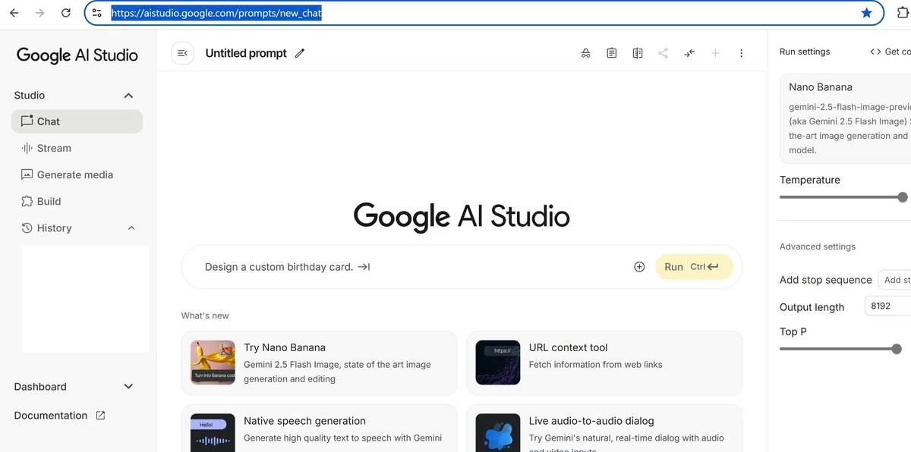Click the Get code button
The width and height of the screenshot is (911, 452).
point(890,52)
